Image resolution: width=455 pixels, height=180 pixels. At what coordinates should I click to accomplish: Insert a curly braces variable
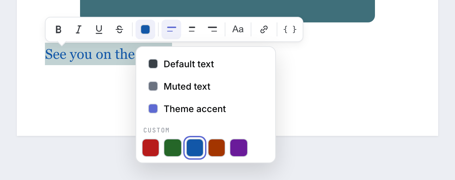point(290,29)
